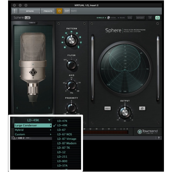
Task: Click the OUTPUT gain knob
Action: coord(125,112)
